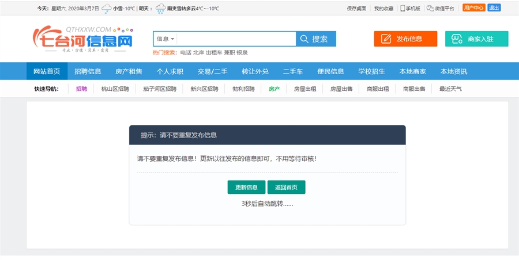Open the 手机版 mobile version link
519x260 pixels.
point(411,9)
